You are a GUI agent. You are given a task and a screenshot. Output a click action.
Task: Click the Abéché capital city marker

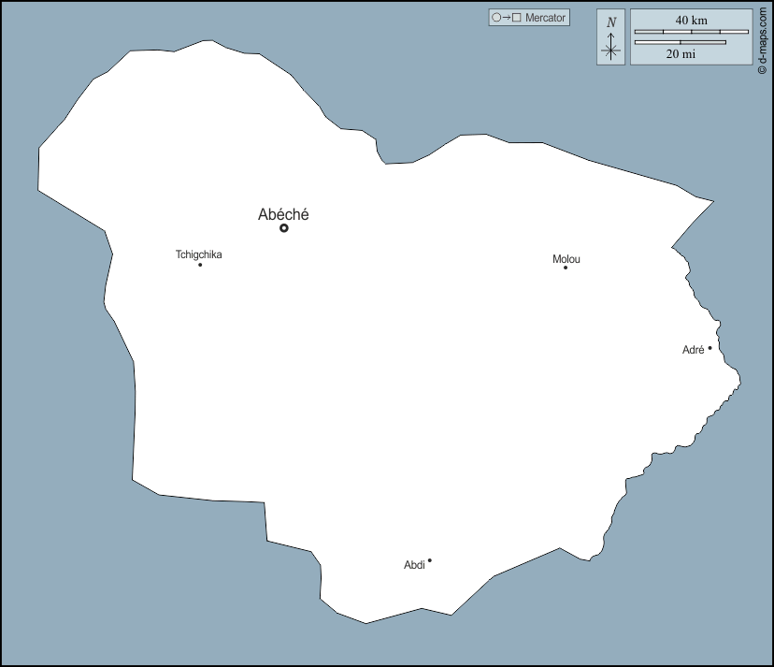tap(283, 227)
